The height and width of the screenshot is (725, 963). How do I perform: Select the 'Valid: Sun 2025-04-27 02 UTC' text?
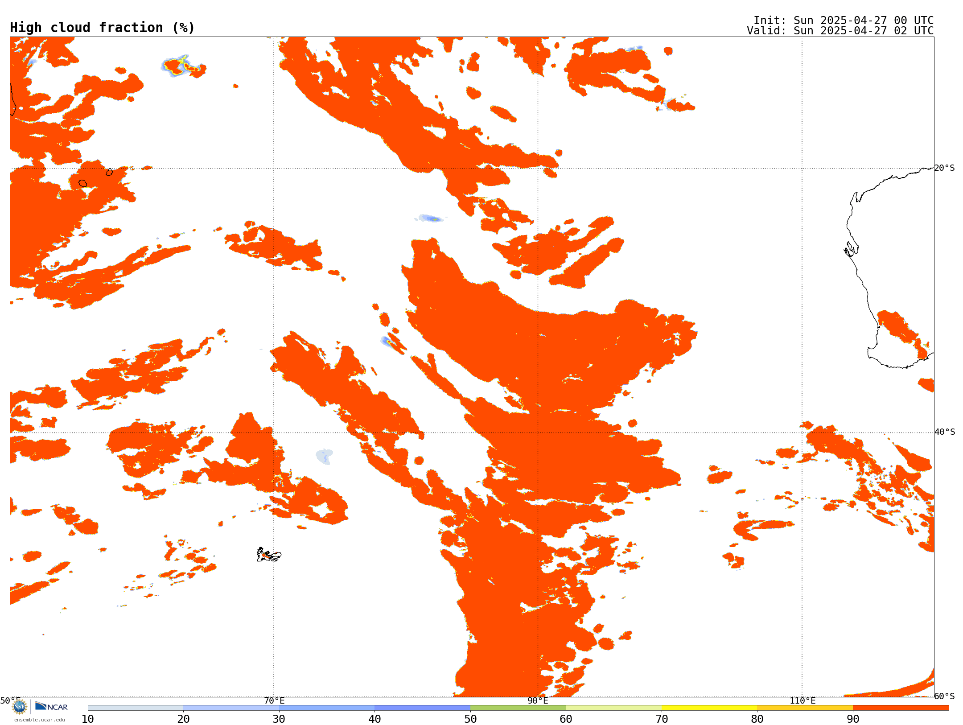pyautogui.click(x=840, y=31)
